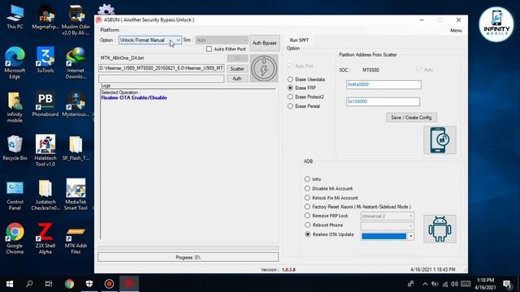Launch Google Chrome from desktop
Viewport: 520px width, 292px height.
point(15,238)
